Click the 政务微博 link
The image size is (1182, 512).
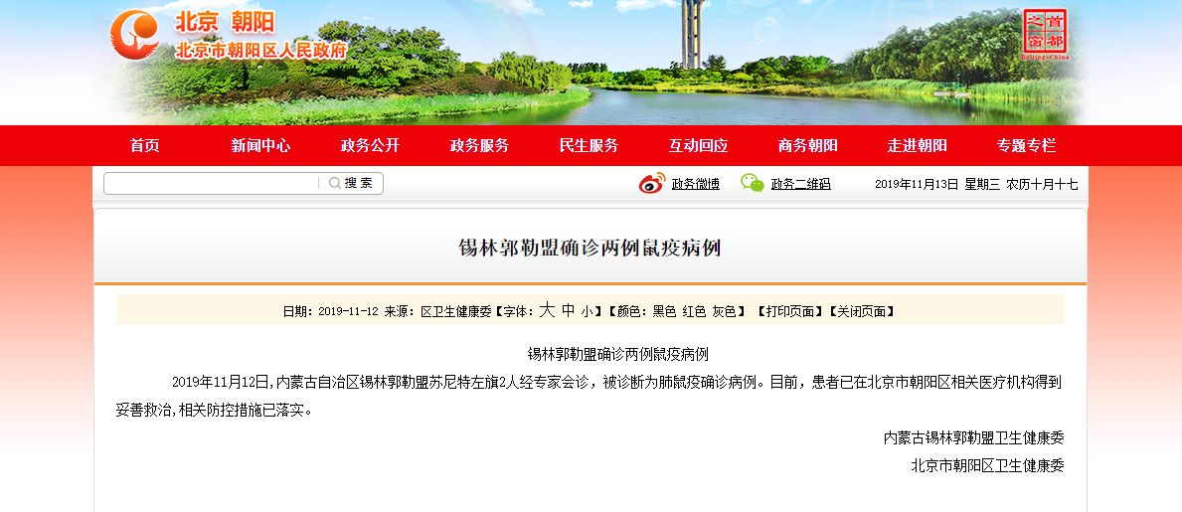click(x=695, y=184)
